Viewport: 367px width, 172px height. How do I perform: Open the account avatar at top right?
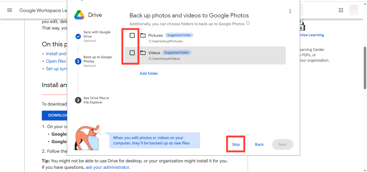click(x=354, y=10)
